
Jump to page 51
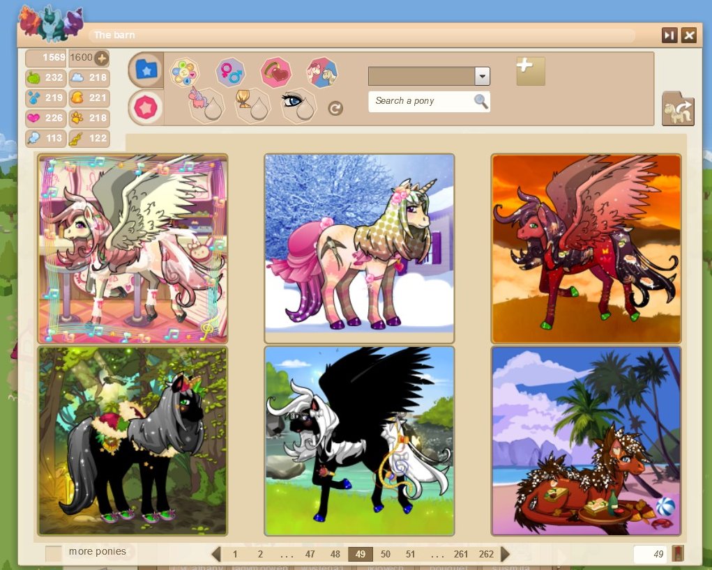[x=411, y=554]
